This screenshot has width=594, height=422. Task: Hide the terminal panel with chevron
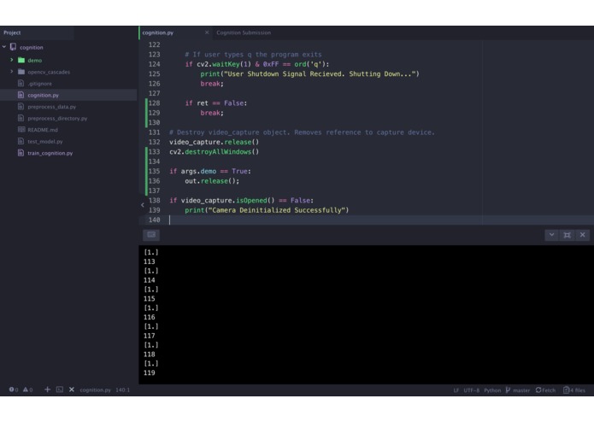[552, 235]
